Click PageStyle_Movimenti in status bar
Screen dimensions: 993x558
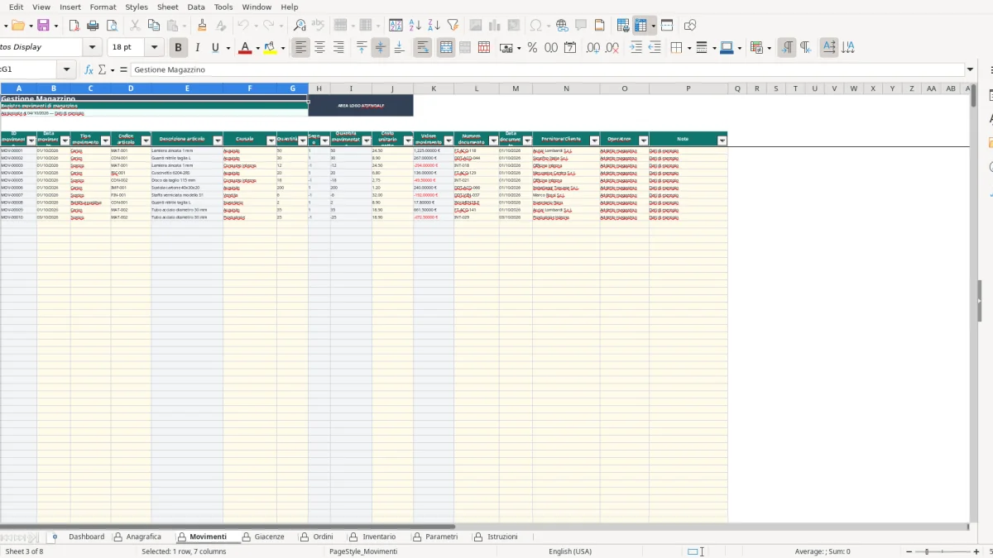click(x=363, y=551)
